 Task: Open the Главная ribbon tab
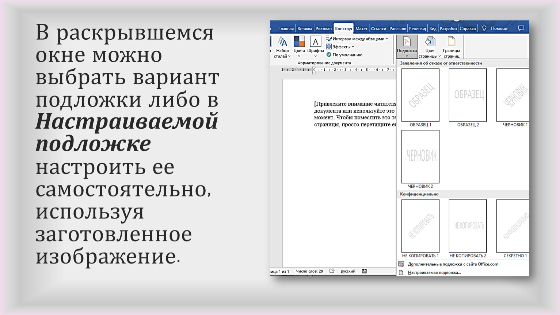tap(286, 28)
